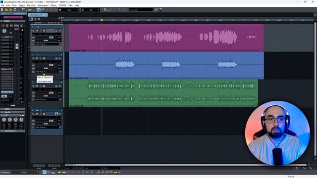Click the search magnifier icon
Viewport: 317px width, 178px height.
pyautogui.click(x=156, y=10)
